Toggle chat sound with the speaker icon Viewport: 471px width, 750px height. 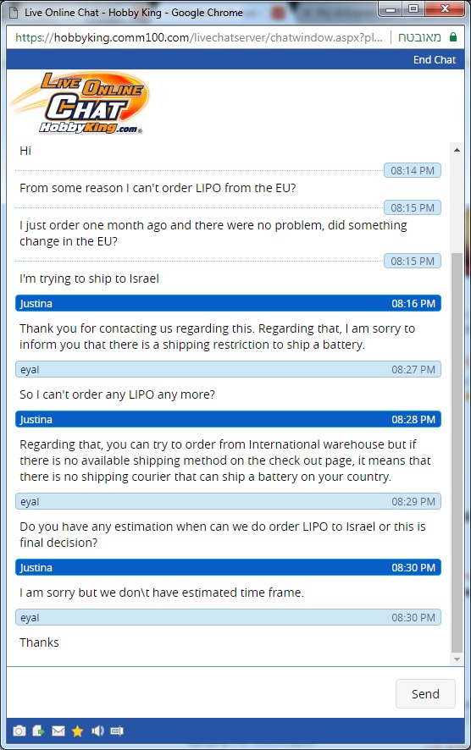(x=97, y=731)
